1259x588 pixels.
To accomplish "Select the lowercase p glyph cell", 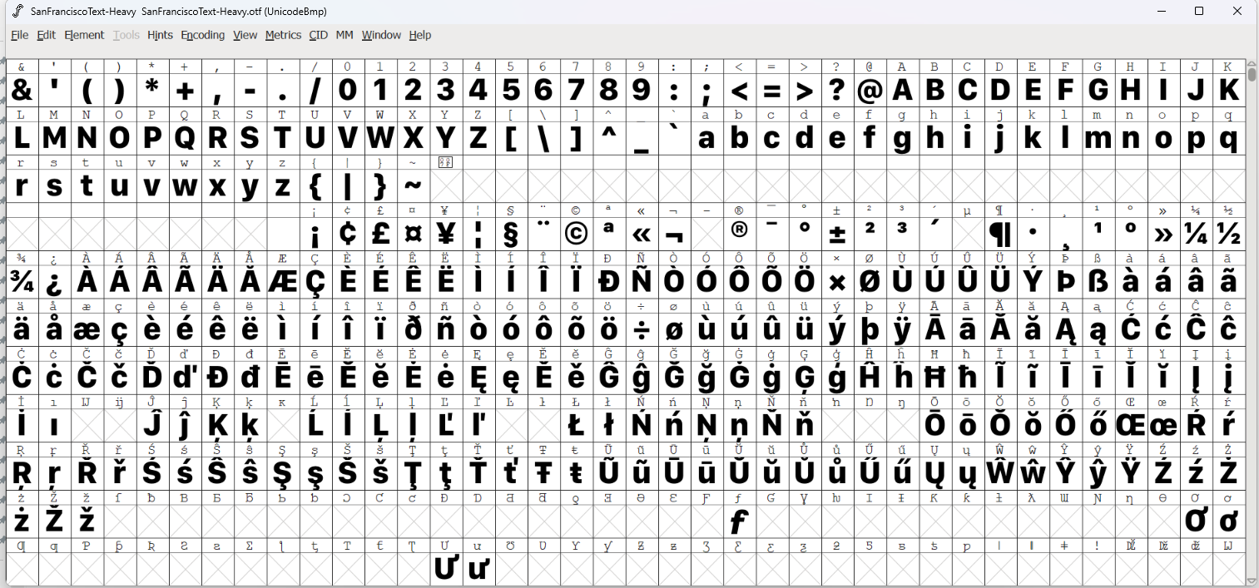I will (1196, 138).
